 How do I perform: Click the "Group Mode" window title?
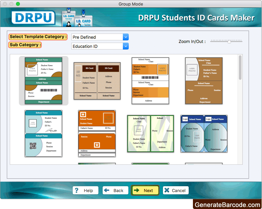(x=131, y=4)
